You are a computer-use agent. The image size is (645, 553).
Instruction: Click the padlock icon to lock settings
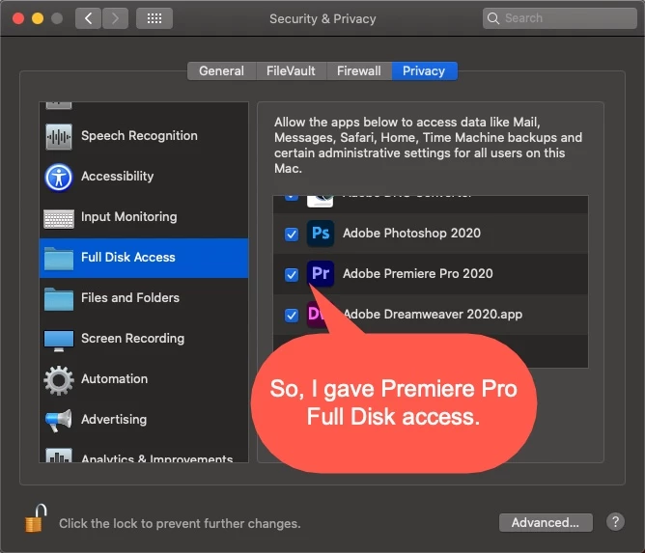coord(36,518)
